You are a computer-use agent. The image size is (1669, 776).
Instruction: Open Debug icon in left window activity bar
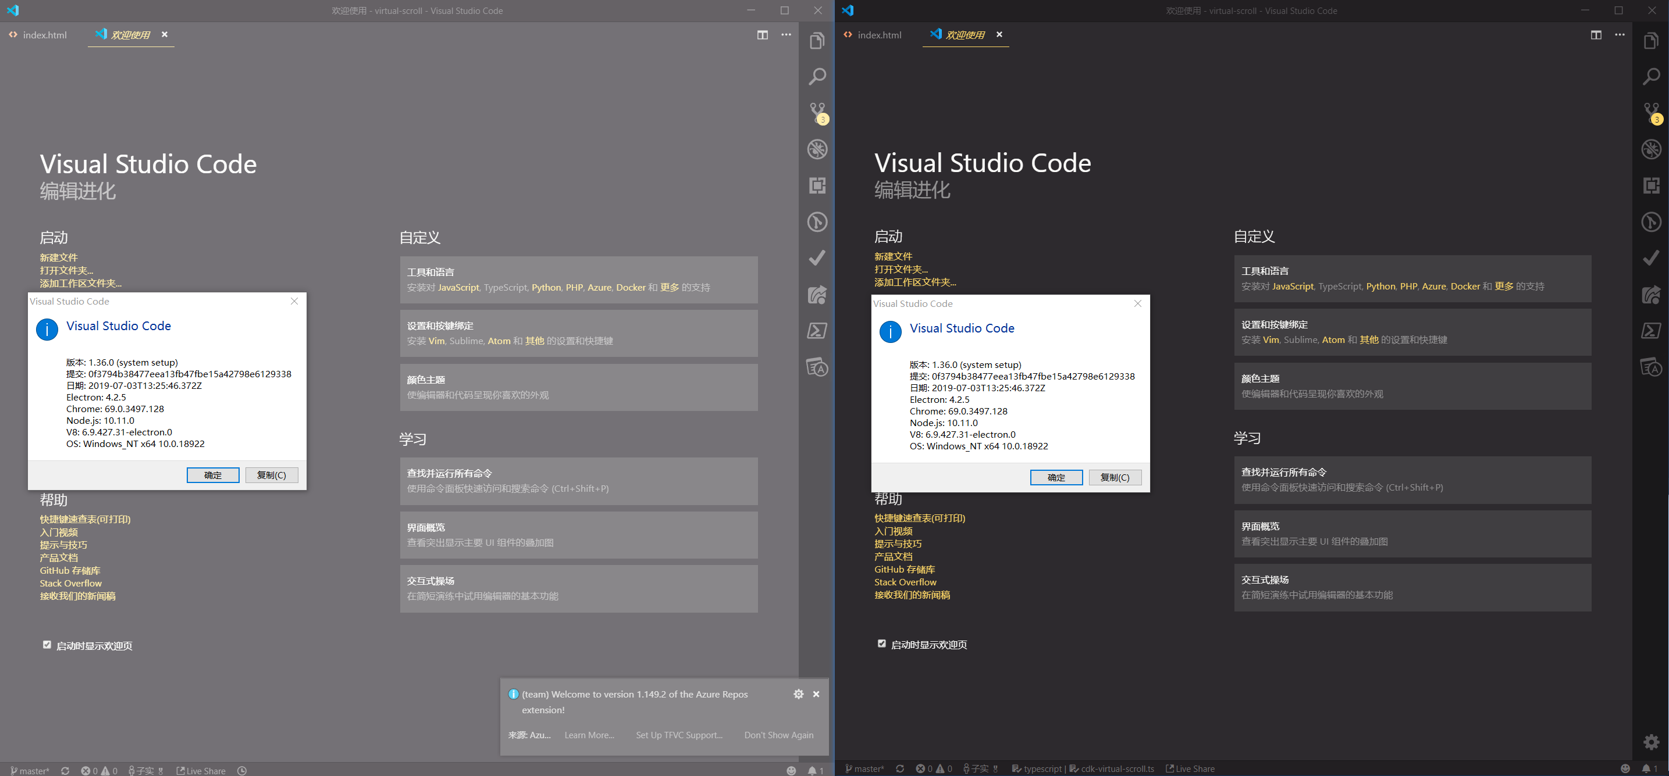pos(817,149)
